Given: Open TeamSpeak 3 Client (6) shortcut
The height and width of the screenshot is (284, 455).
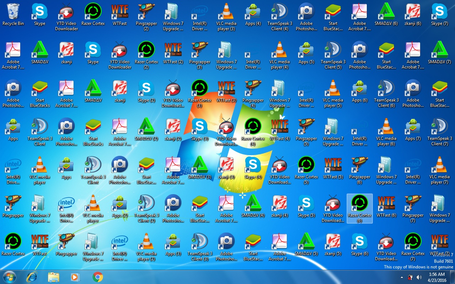Looking at the screenshot, I should [x=386, y=94].
